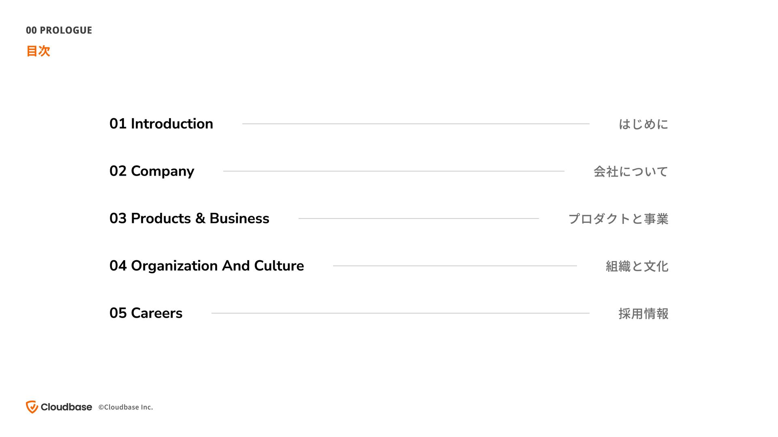This screenshot has width=778, height=437.
Task: Open the 05 Careers section
Action: pos(146,313)
